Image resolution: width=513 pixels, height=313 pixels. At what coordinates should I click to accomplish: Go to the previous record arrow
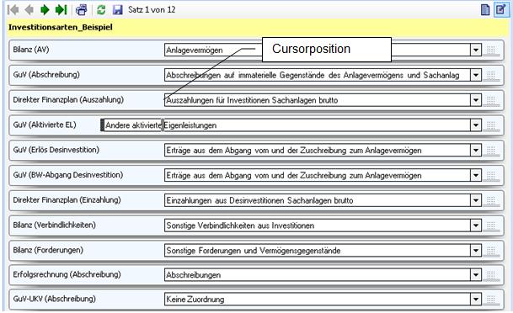pos(29,10)
